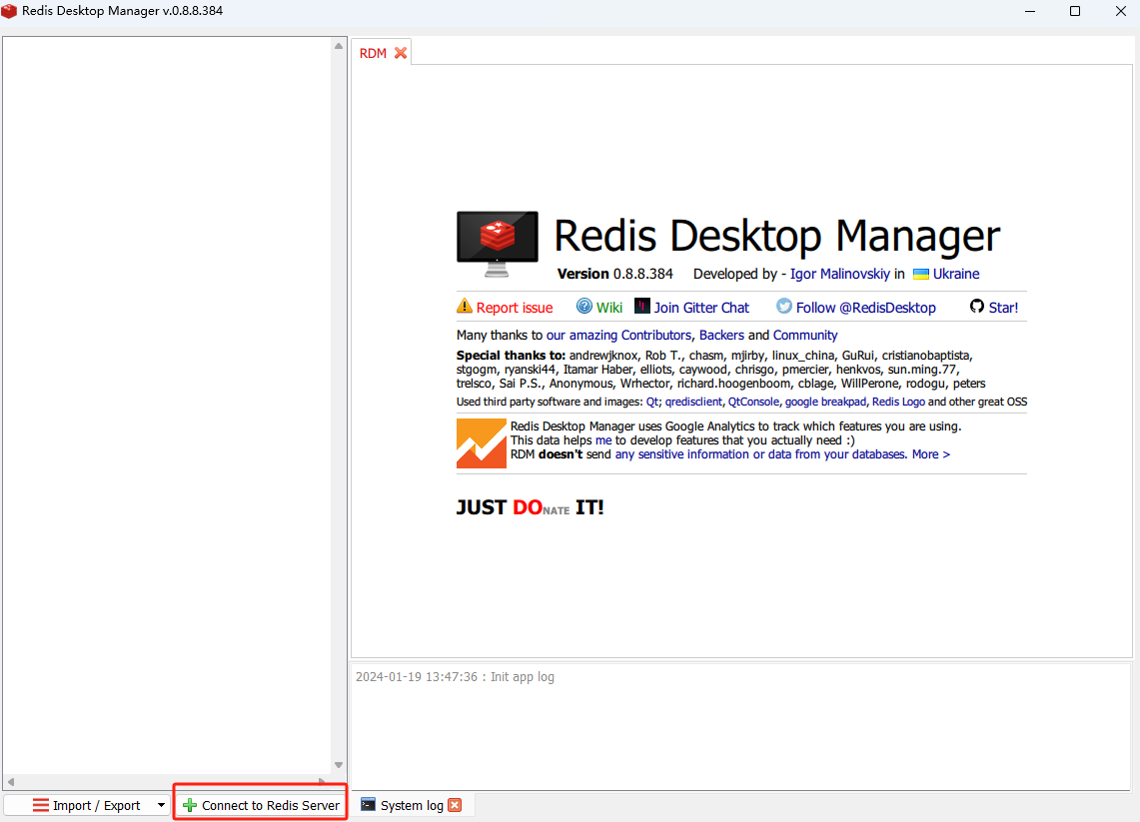This screenshot has width=1140, height=822.
Task: Click the JUST DONATE IT! banner
Action: [530, 507]
